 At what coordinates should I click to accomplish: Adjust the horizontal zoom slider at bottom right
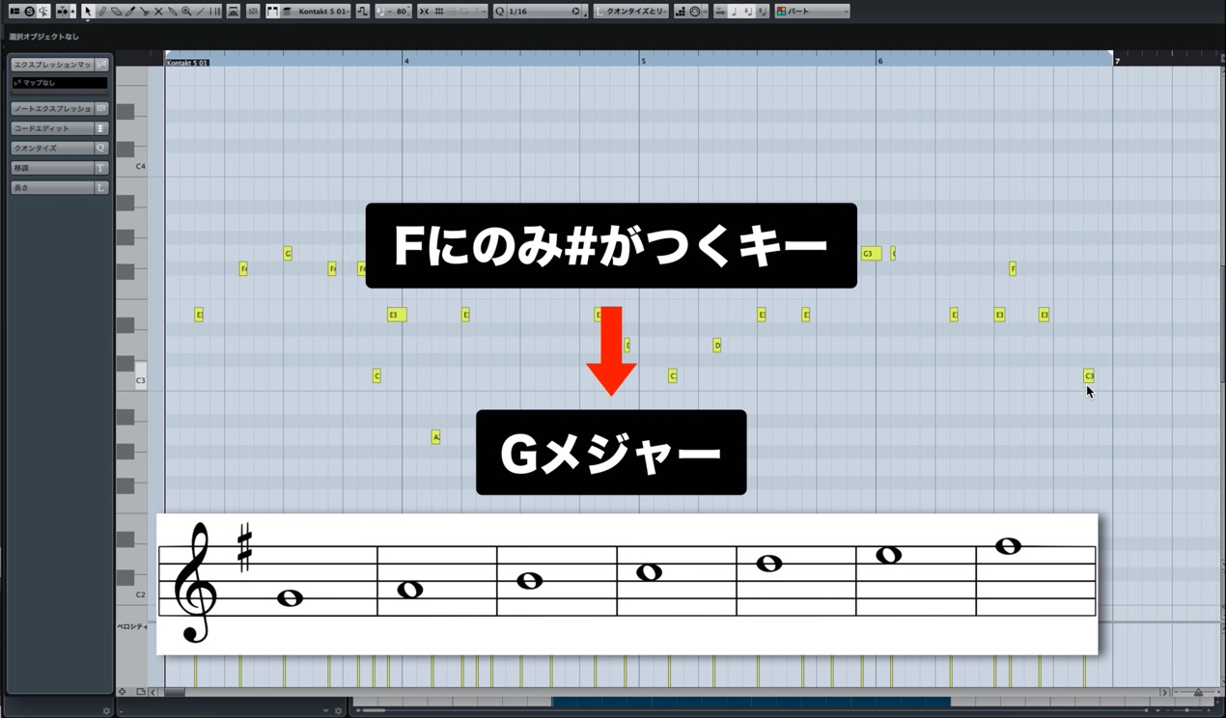tap(1198, 692)
